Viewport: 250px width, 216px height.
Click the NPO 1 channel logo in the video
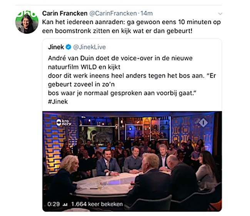point(203,122)
